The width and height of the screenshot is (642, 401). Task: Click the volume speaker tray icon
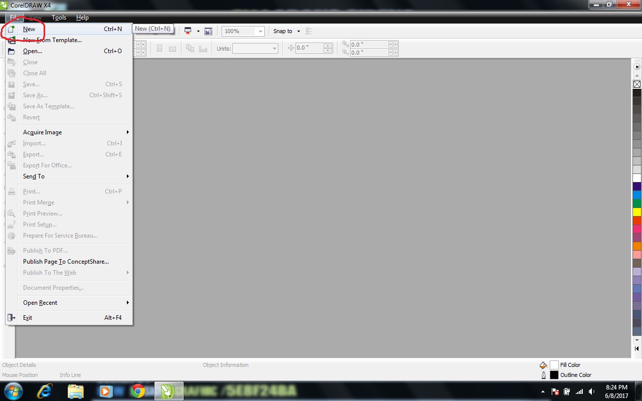[591, 391]
